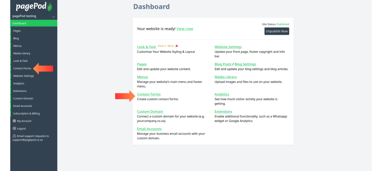Image resolution: width=382 pixels, height=171 pixels.
Task: Click the support@pagepod.co.za email text
Action: (28, 140)
